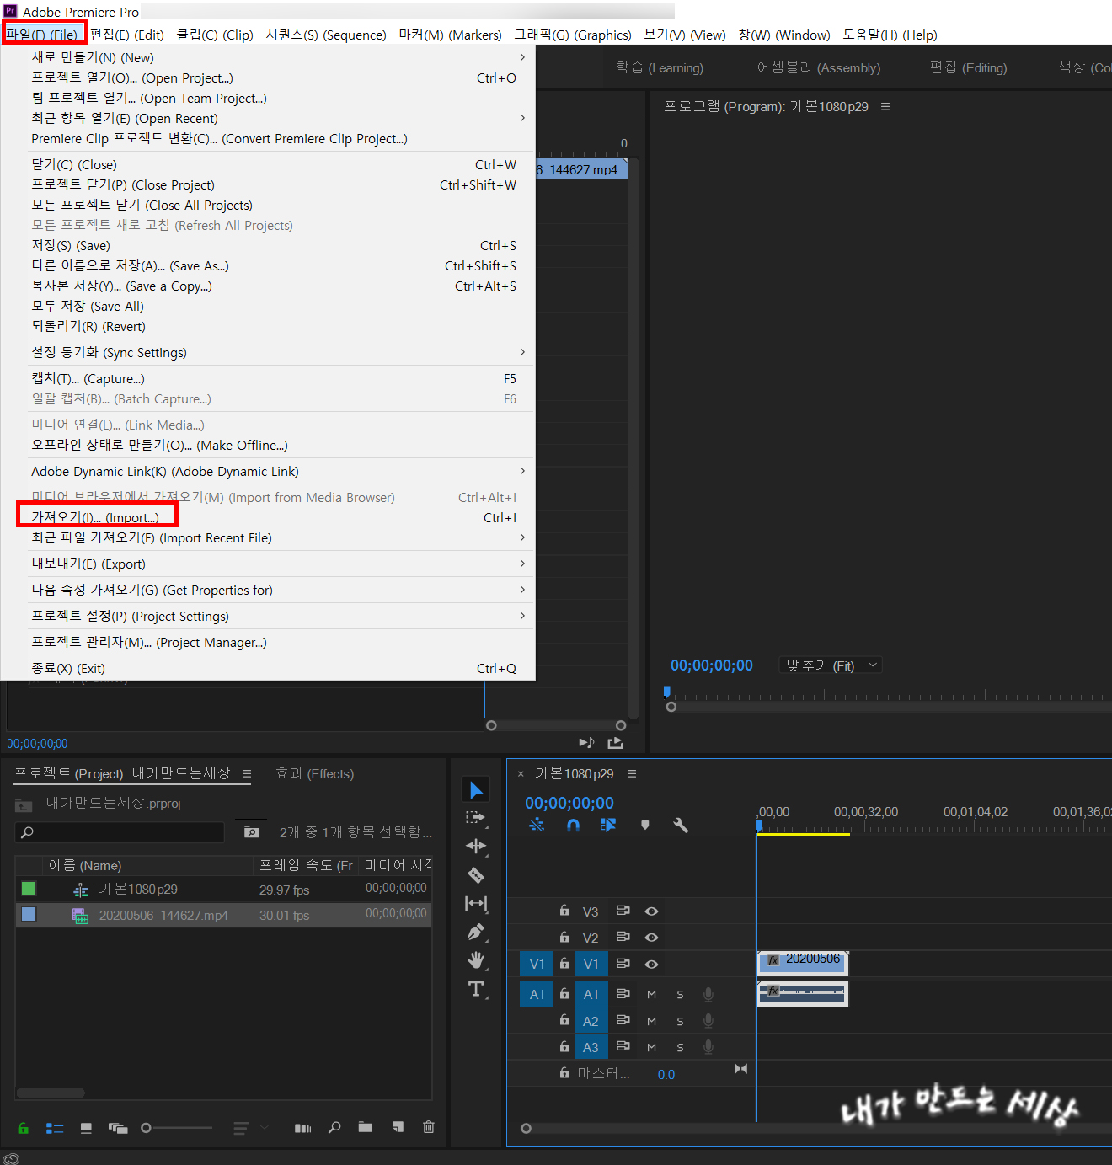Choose Save As from the File menu

pos(268,266)
